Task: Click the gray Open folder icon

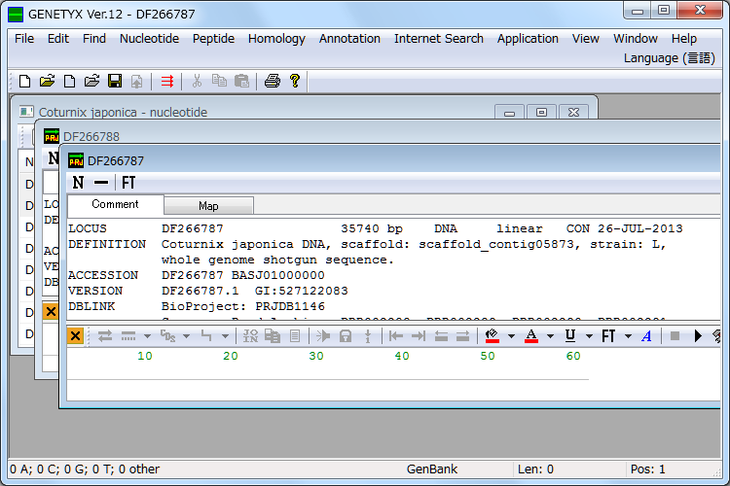Action: click(91, 82)
